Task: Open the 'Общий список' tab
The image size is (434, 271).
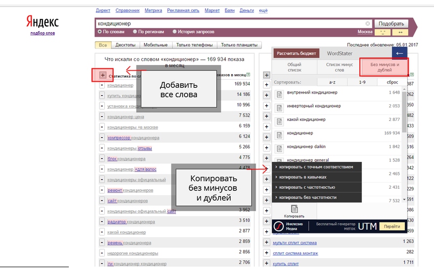Action: tap(294, 67)
